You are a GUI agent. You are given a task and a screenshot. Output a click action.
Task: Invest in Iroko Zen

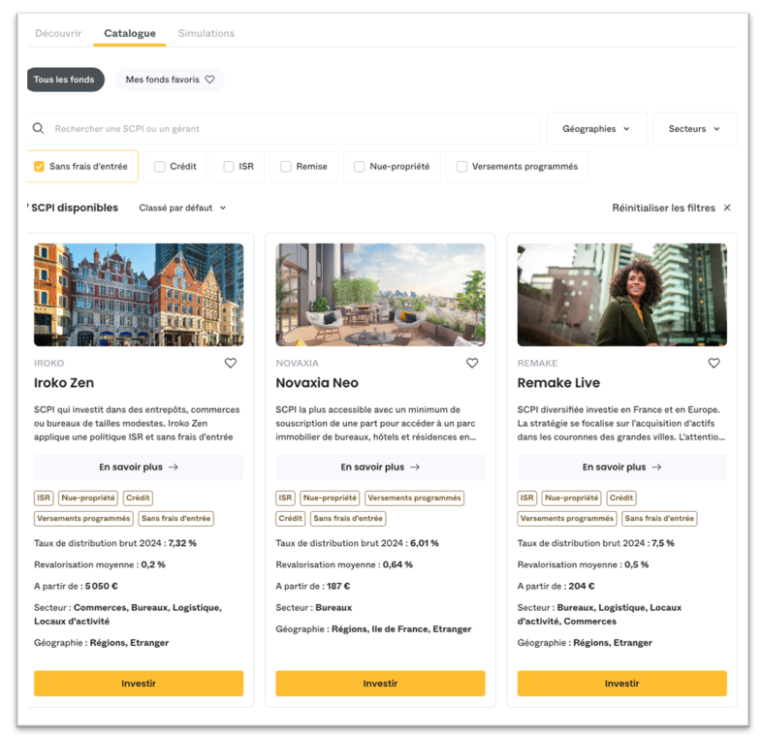[x=139, y=683]
